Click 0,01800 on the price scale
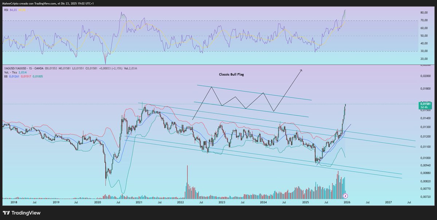Viewport: 437px width, 220px height. [426, 89]
